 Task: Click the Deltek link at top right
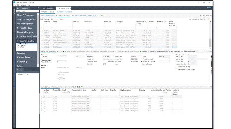(x=209, y=8)
